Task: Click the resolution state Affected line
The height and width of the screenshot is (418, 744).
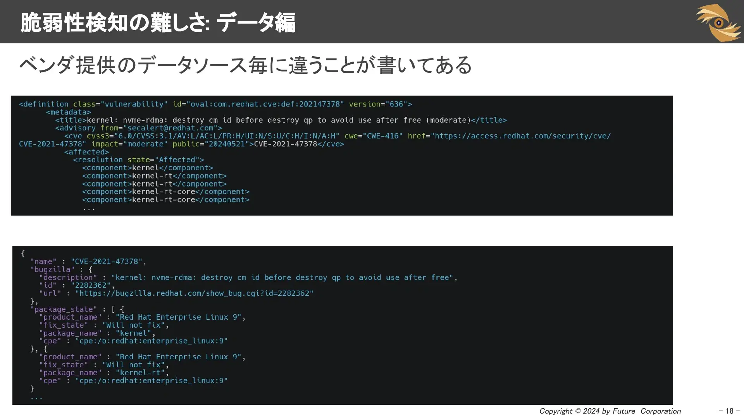Action: (138, 159)
